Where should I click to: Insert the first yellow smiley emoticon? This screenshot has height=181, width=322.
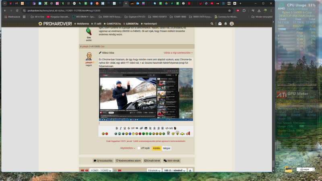point(103,134)
